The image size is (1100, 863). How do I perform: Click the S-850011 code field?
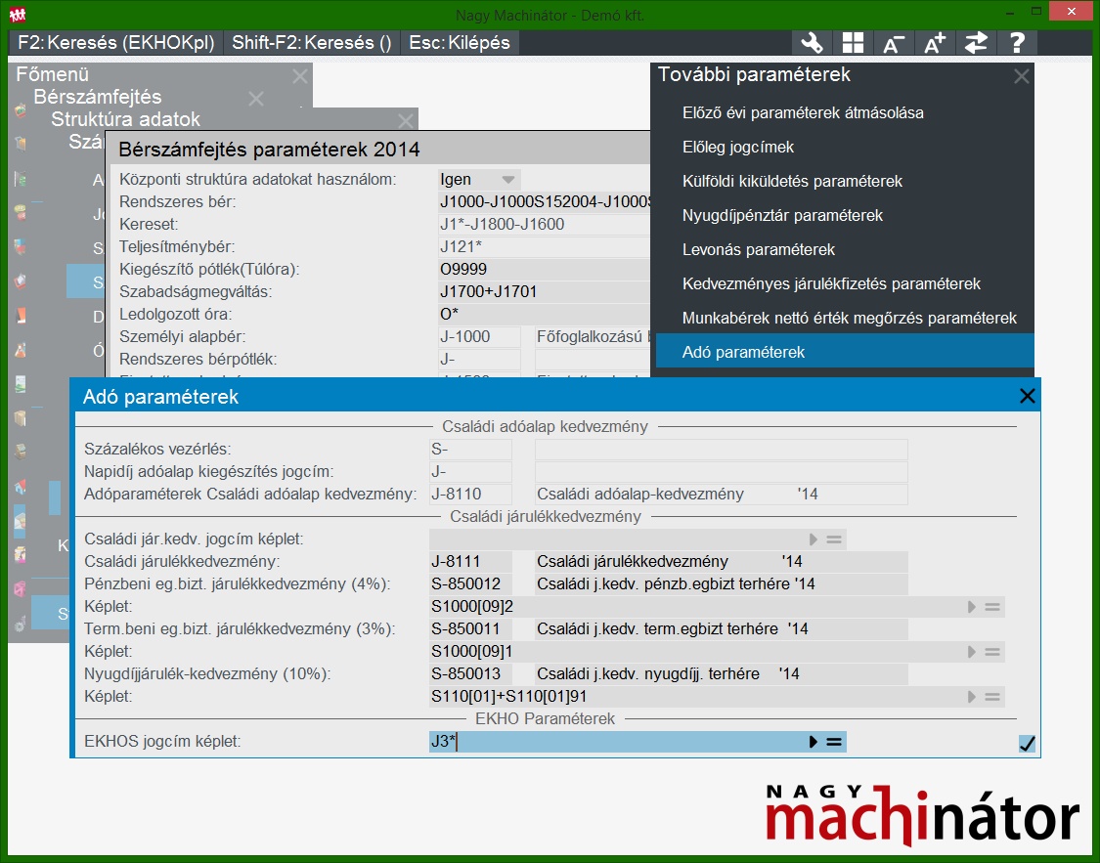pos(470,628)
